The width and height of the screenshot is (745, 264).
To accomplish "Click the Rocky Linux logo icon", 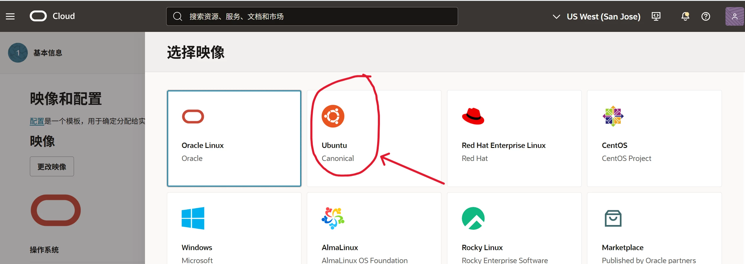I will [x=473, y=218].
